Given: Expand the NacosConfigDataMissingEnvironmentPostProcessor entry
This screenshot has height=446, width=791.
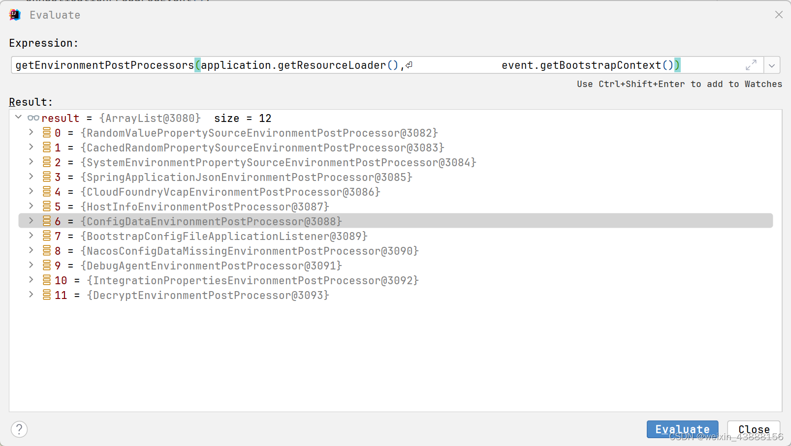Looking at the screenshot, I should click(x=31, y=250).
